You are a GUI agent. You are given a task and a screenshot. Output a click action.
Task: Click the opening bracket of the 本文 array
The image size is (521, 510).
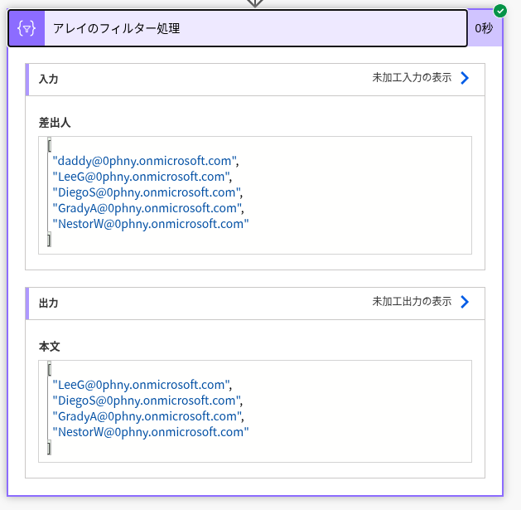[49, 369]
